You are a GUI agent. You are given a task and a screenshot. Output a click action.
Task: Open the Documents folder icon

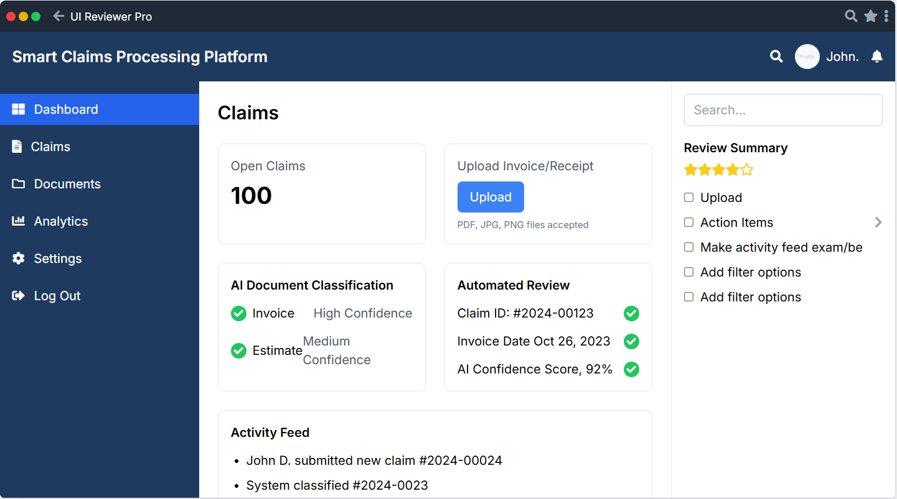(x=18, y=183)
